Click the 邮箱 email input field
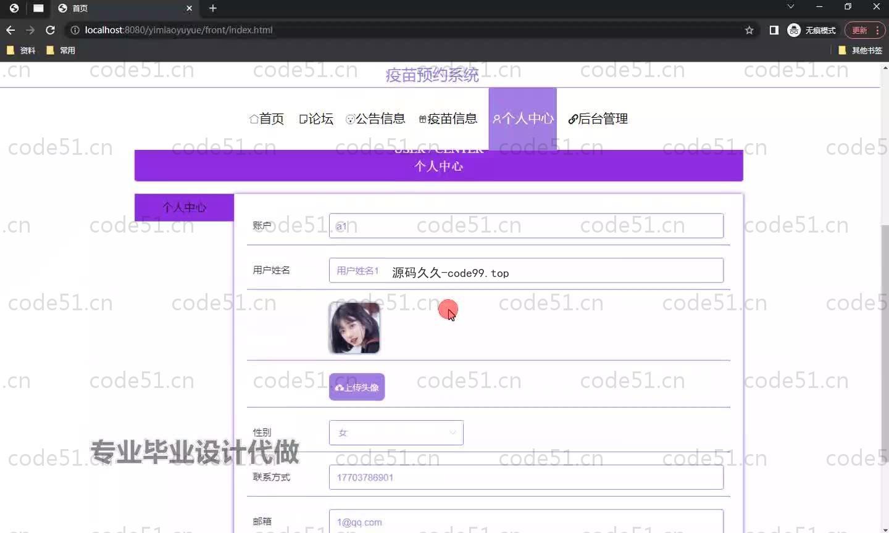 pos(526,521)
